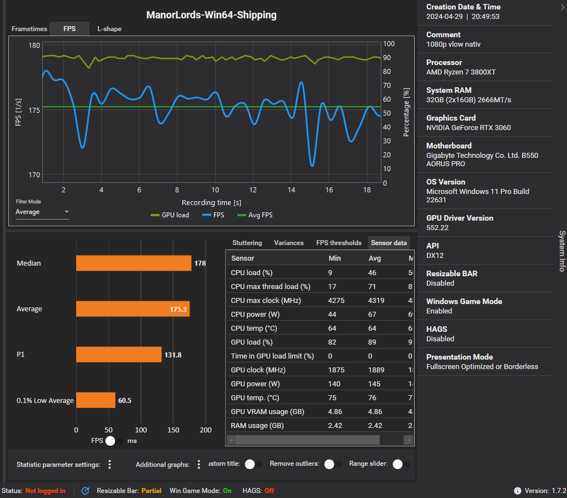Image resolution: width=567 pixels, height=498 pixels.
Task: Click the Average bar showing 175.3
Action: 133,309
